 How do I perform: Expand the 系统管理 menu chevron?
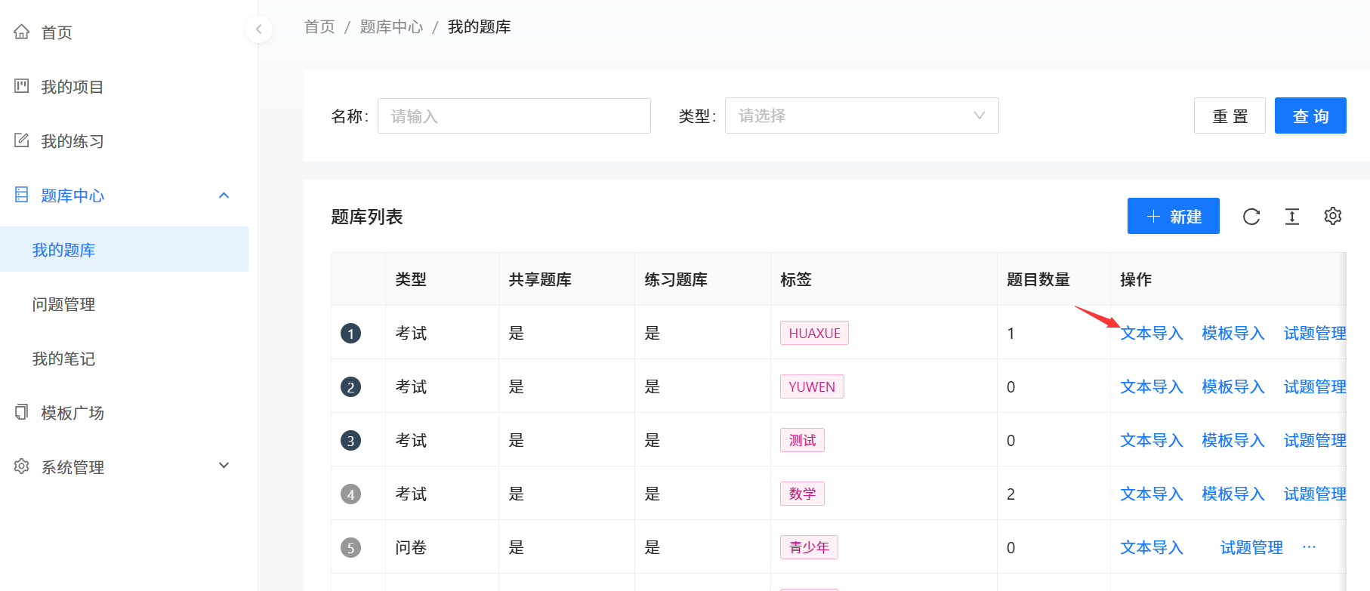pyautogui.click(x=224, y=466)
